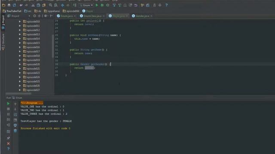
Task: Expand the episode018 folder
Action: [x=20, y=56]
